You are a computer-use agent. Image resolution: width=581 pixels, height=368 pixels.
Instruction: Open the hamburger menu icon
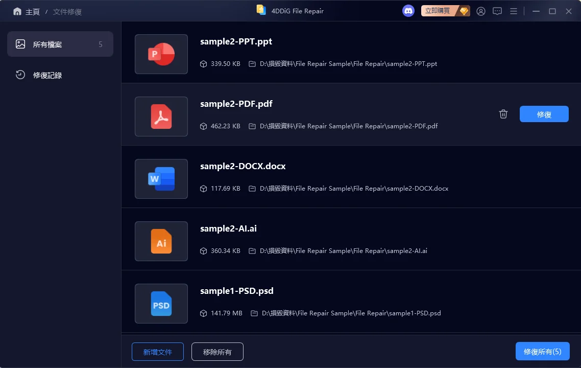pos(514,11)
